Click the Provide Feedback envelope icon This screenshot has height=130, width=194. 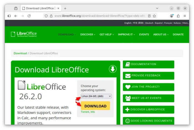tap(128, 76)
